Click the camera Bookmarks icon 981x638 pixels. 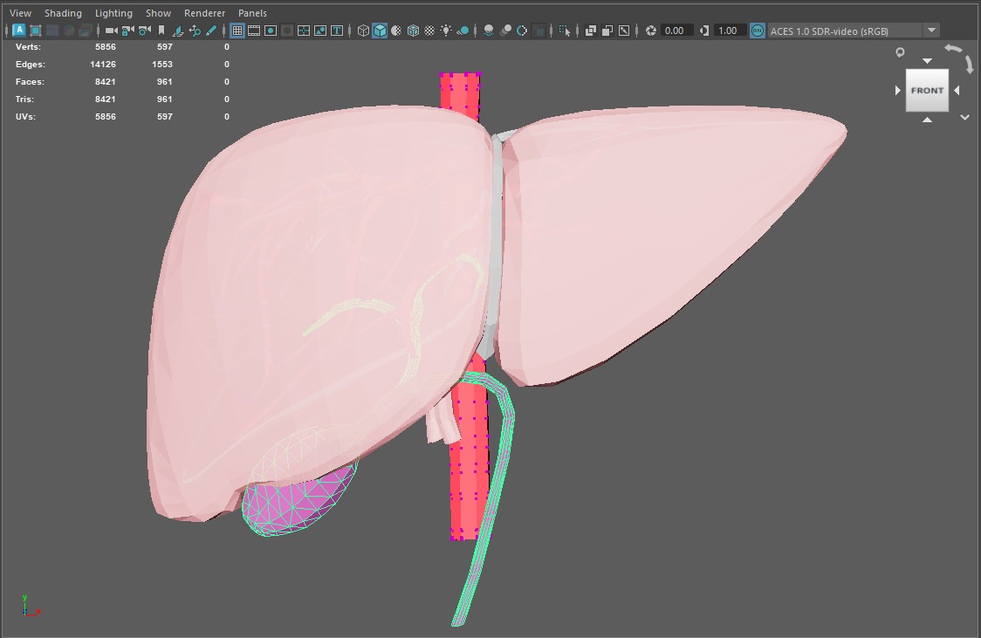point(161,31)
